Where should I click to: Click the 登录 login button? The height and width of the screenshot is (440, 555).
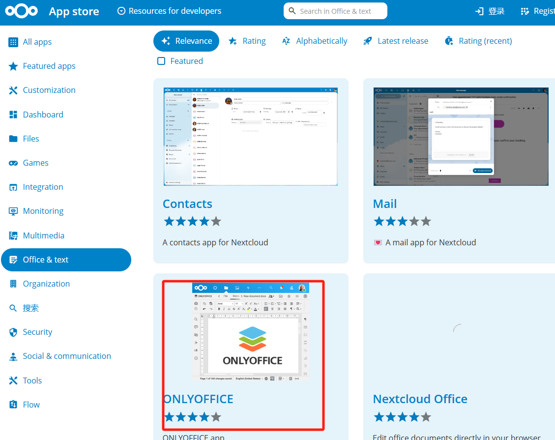[490, 11]
